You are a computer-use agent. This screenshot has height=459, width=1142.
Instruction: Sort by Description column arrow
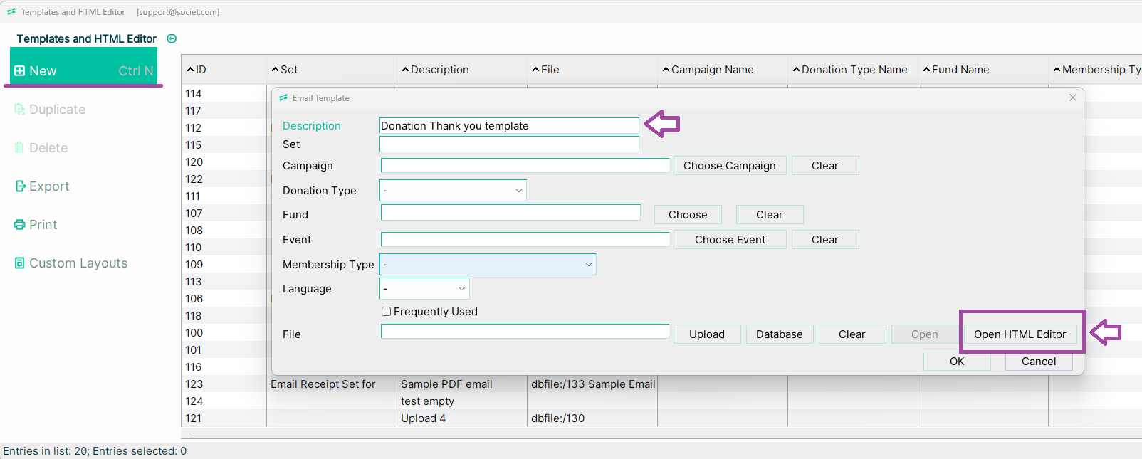pyautogui.click(x=405, y=70)
